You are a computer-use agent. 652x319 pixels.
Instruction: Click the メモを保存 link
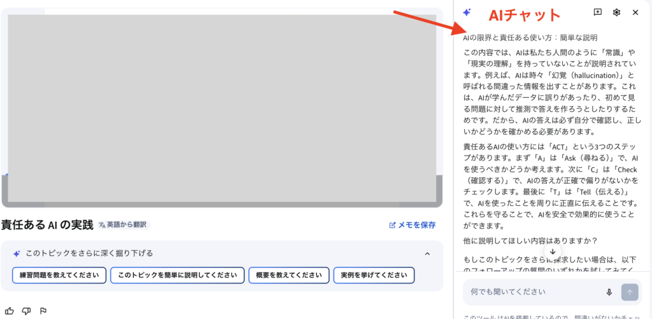click(413, 225)
